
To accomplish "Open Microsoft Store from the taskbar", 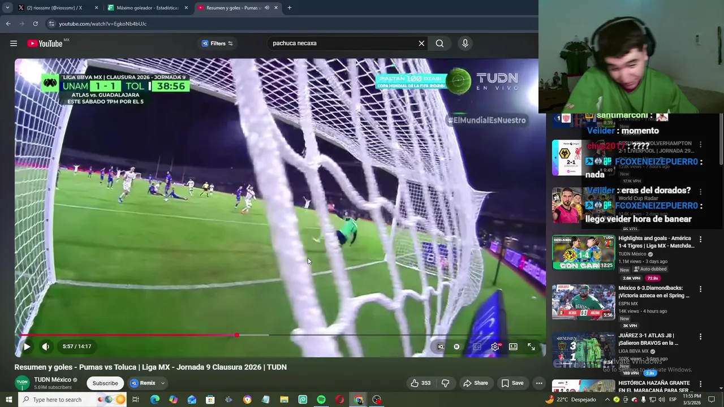I will point(210,400).
